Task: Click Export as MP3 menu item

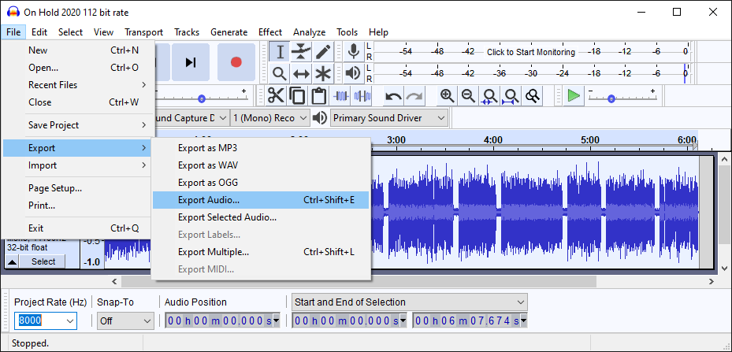Action: pyautogui.click(x=207, y=147)
